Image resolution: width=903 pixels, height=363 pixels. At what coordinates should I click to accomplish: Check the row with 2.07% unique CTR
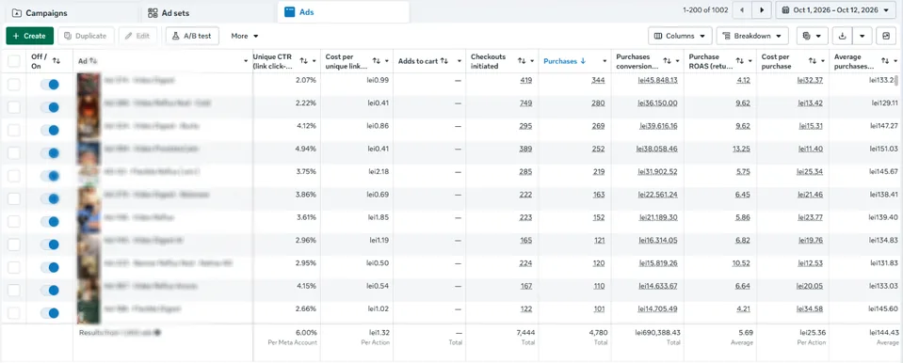pyautogui.click(x=14, y=85)
